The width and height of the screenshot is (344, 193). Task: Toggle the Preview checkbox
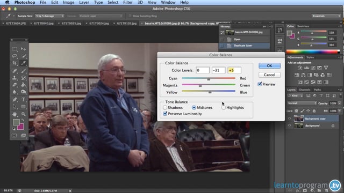point(260,84)
